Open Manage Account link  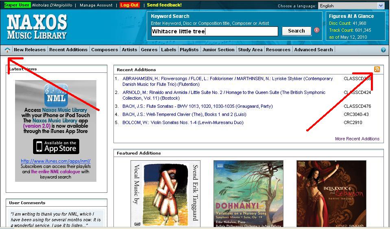(96, 5)
